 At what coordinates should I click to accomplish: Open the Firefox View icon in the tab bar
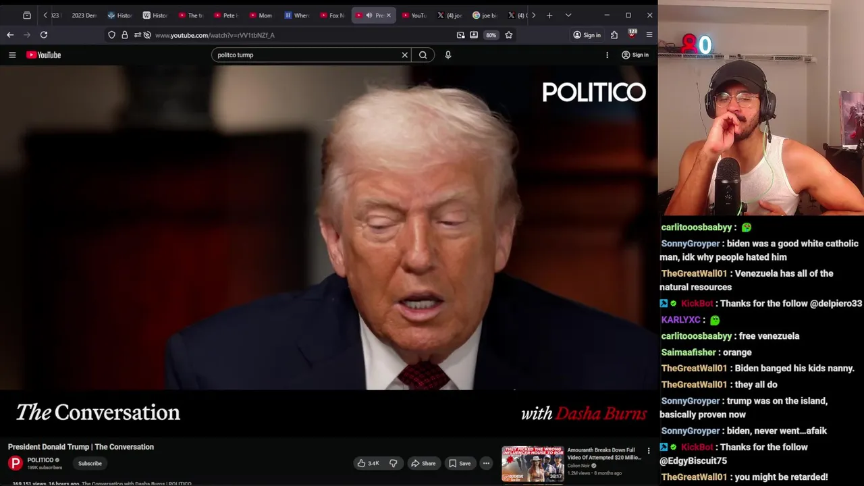pos(27,15)
